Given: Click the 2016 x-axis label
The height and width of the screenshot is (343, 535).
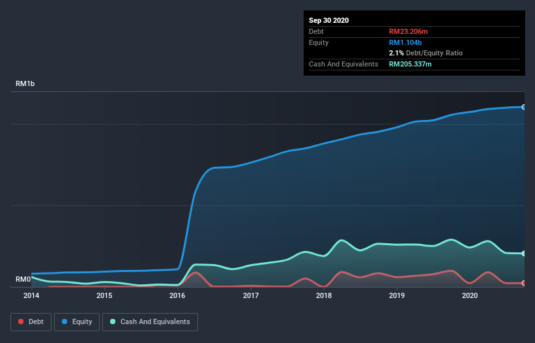Looking at the screenshot, I should pos(177,295).
